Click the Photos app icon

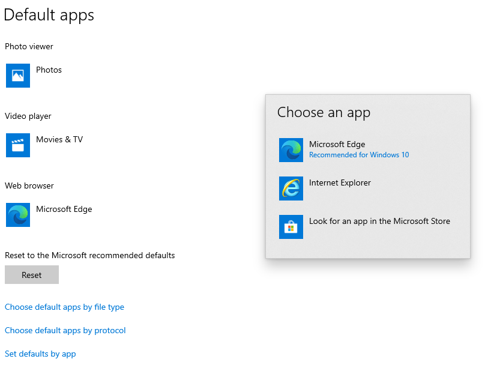pos(18,76)
